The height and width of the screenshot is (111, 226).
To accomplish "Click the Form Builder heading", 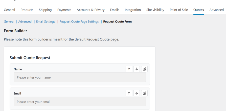I will (15, 31).
